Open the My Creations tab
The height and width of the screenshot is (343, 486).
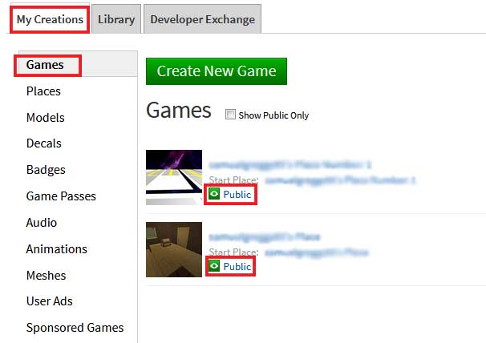click(50, 19)
